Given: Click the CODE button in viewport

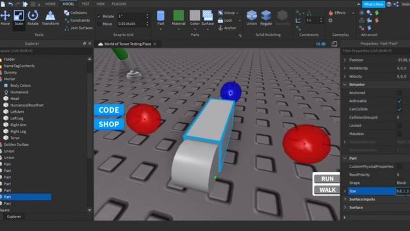Looking at the screenshot, I should [109, 110].
